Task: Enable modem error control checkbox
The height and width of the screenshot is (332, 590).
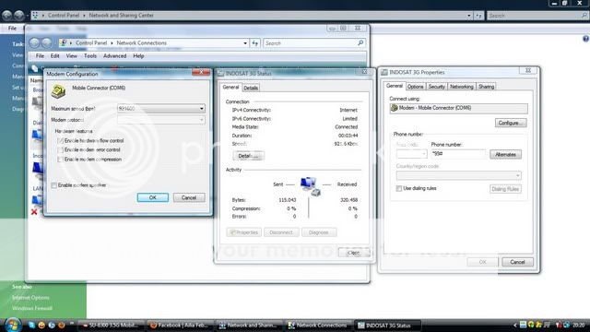Action: click(x=60, y=149)
